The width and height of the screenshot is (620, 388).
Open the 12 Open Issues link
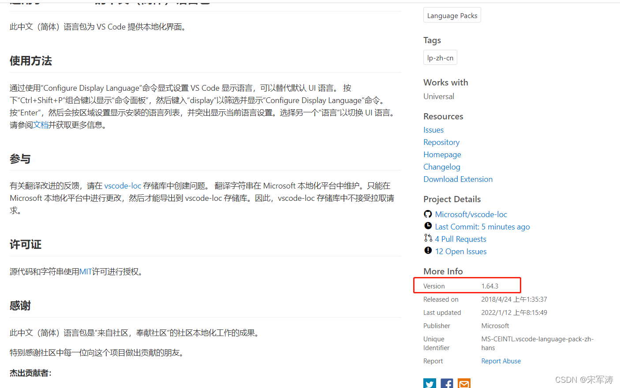(461, 251)
